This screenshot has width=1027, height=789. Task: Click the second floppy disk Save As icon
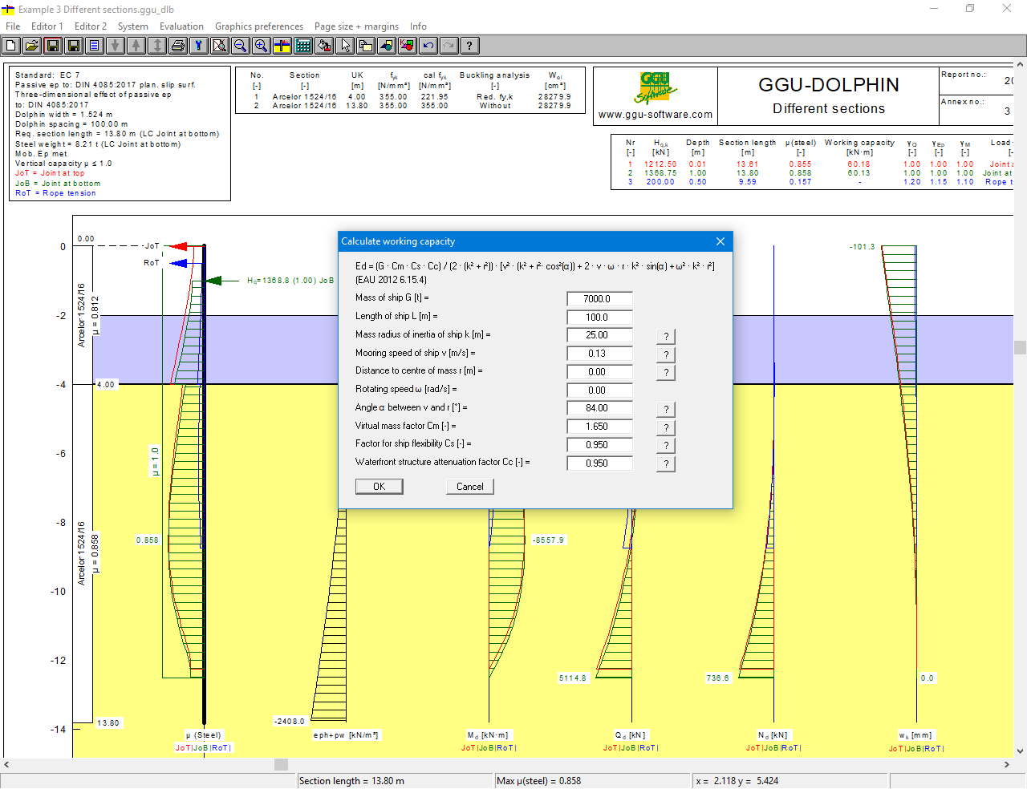74,46
